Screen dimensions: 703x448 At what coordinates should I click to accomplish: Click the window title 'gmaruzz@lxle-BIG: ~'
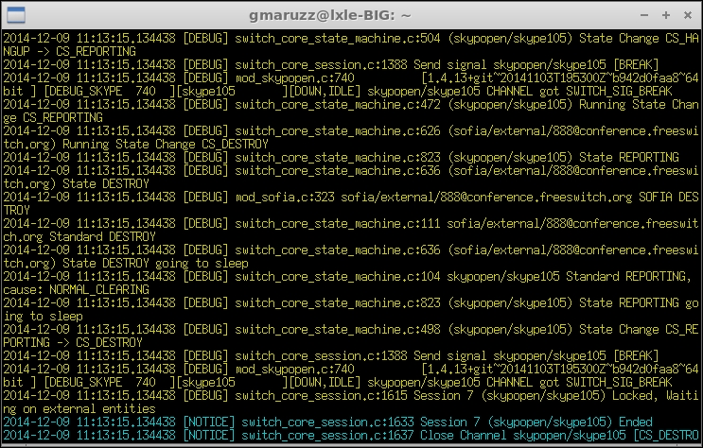pos(330,15)
